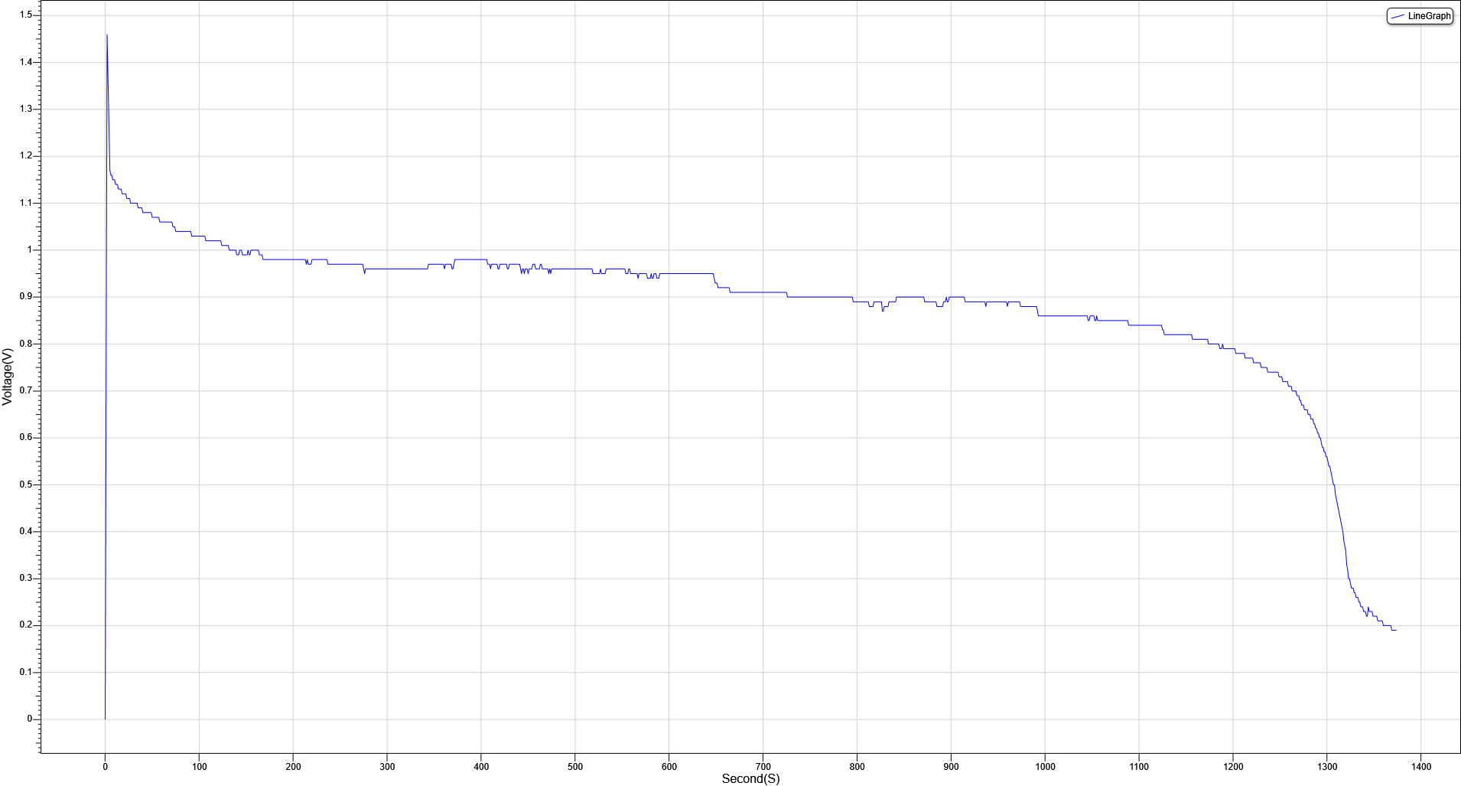Click the Second(S) x-axis title
Viewport: 1461px width, 786px height.
click(750, 778)
